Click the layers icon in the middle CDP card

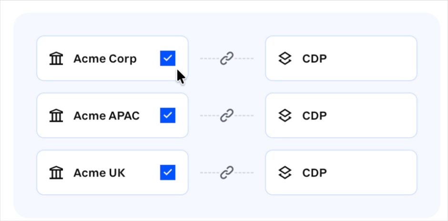coord(285,116)
